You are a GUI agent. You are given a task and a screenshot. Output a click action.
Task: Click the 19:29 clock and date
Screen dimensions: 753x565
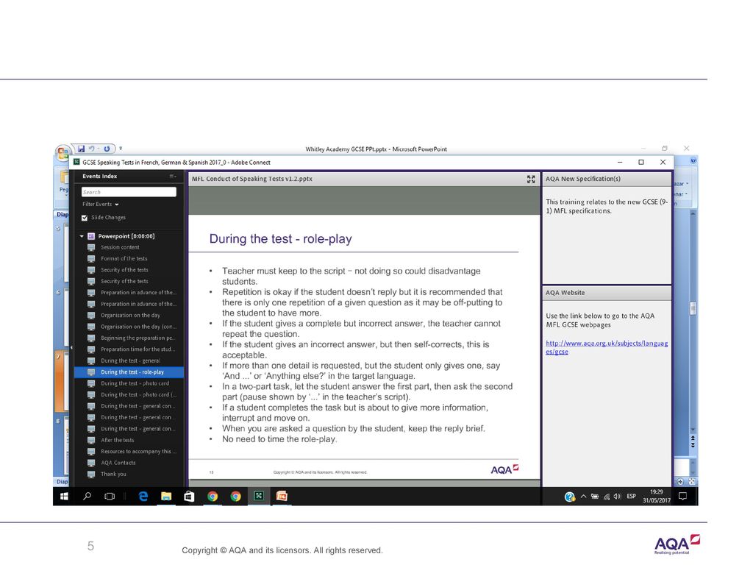(657, 497)
